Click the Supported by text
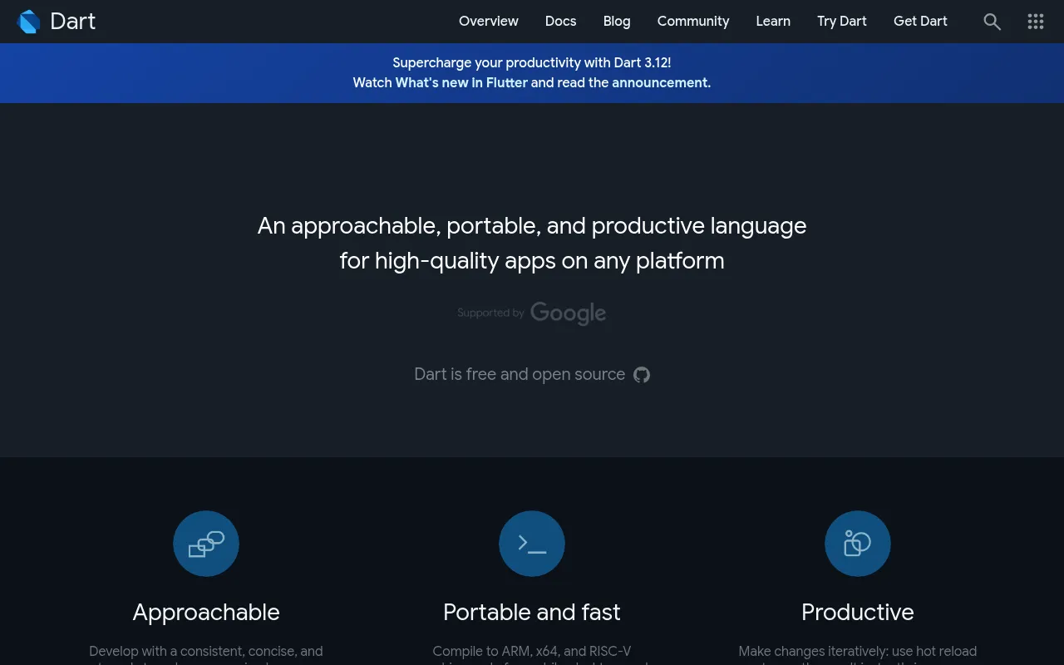This screenshot has width=1064, height=665. 490,313
